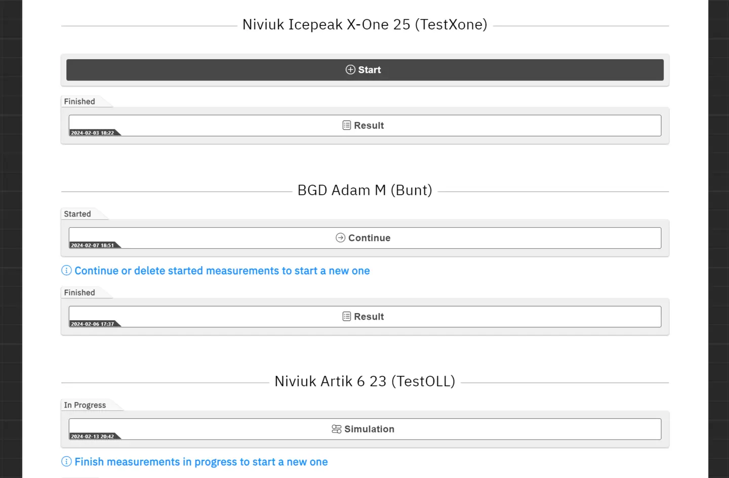
Task: Click 'Finish measurements in progress' message
Action: 201,462
